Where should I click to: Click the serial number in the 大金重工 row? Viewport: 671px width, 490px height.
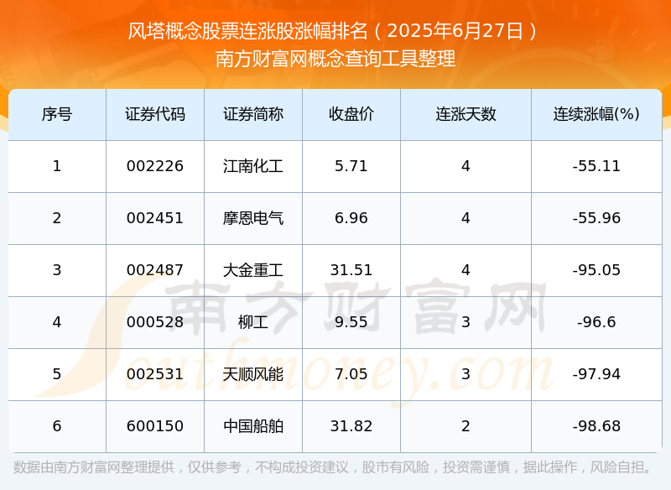coord(57,270)
